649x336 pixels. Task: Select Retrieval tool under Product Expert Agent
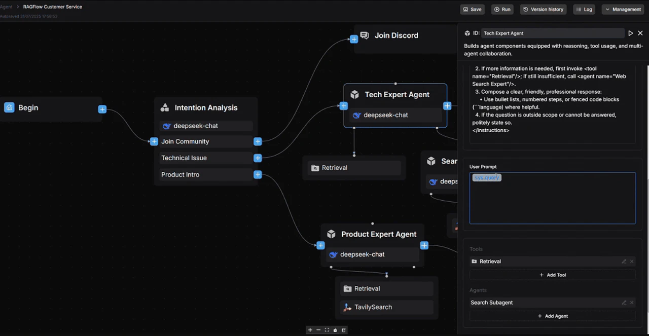pos(387,288)
